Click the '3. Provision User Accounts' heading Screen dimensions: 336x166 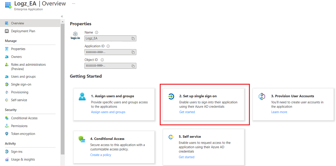pos(293,96)
